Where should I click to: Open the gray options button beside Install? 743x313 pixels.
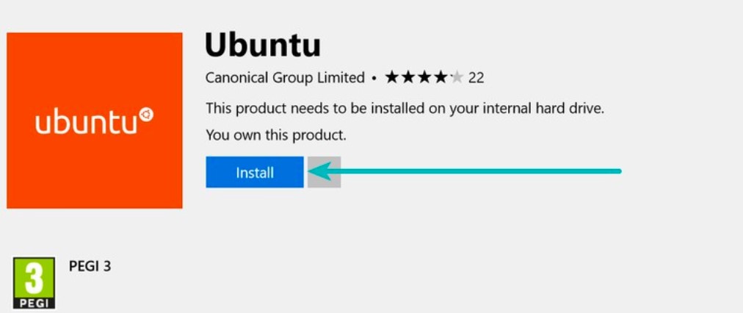coord(324,172)
